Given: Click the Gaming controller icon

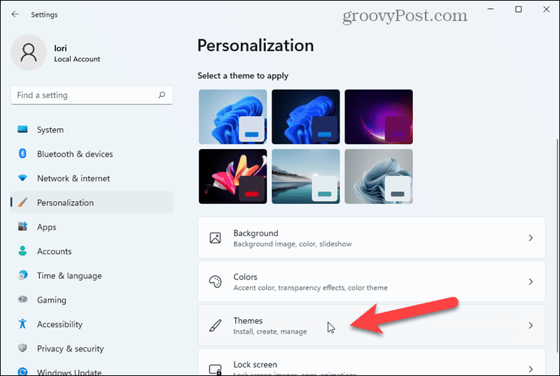Looking at the screenshot, I should click(x=22, y=299).
